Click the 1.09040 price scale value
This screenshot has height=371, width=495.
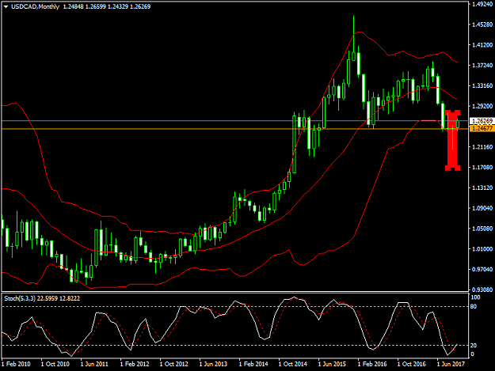point(482,208)
